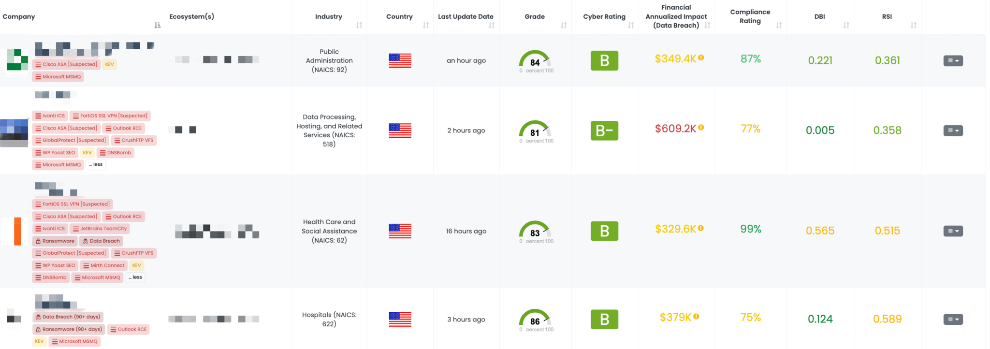This screenshot has width=990, height=349.
Task: Sort the DBI column
Action: coord(846,25)
